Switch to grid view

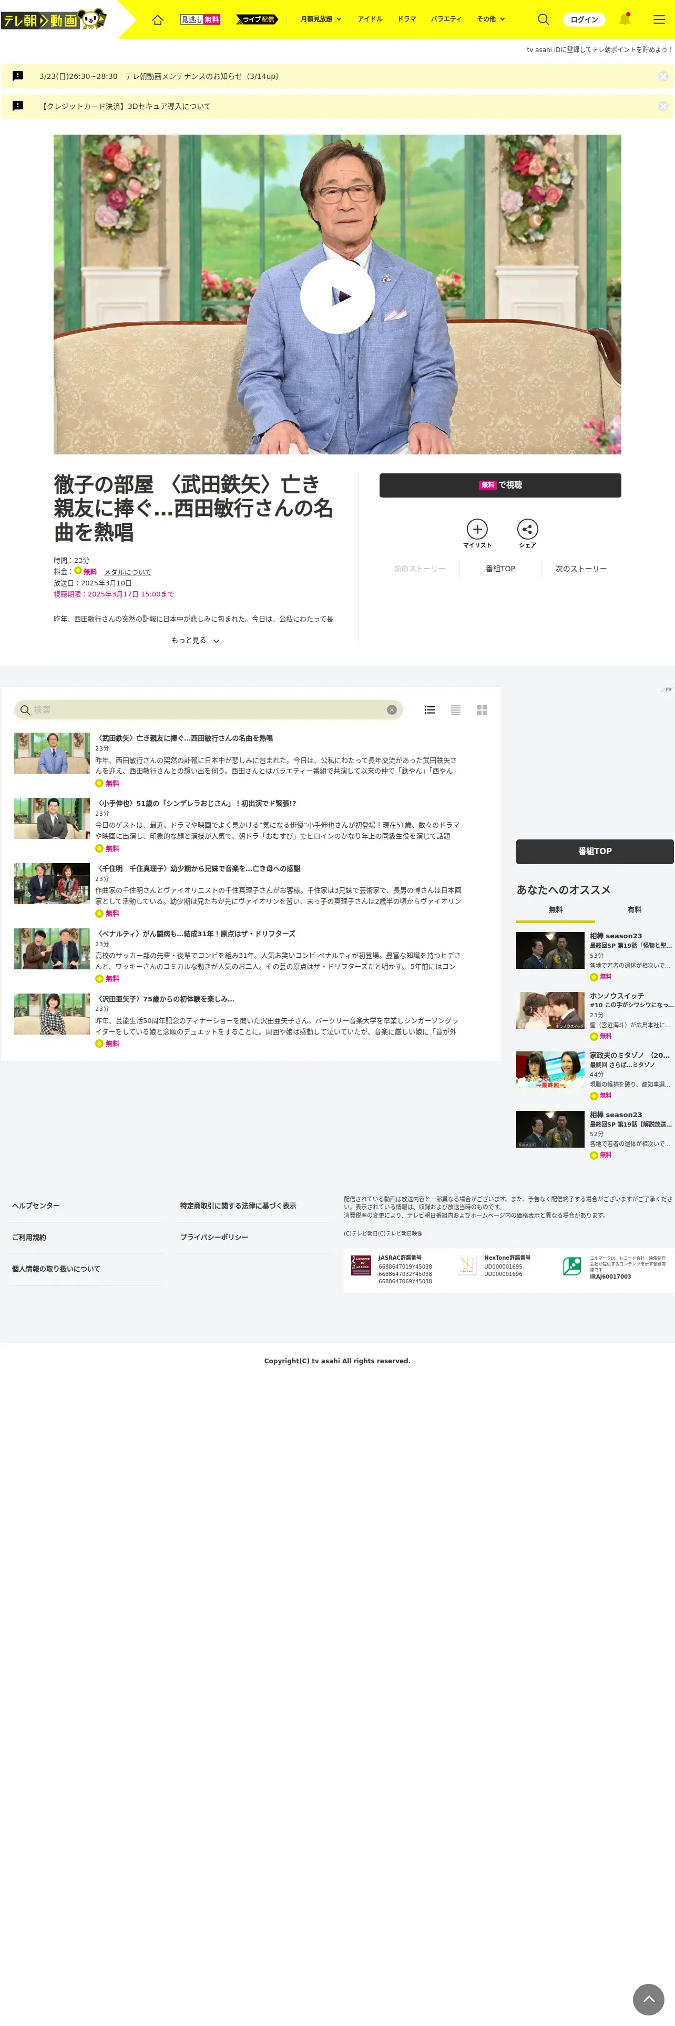tap(482, 710)
